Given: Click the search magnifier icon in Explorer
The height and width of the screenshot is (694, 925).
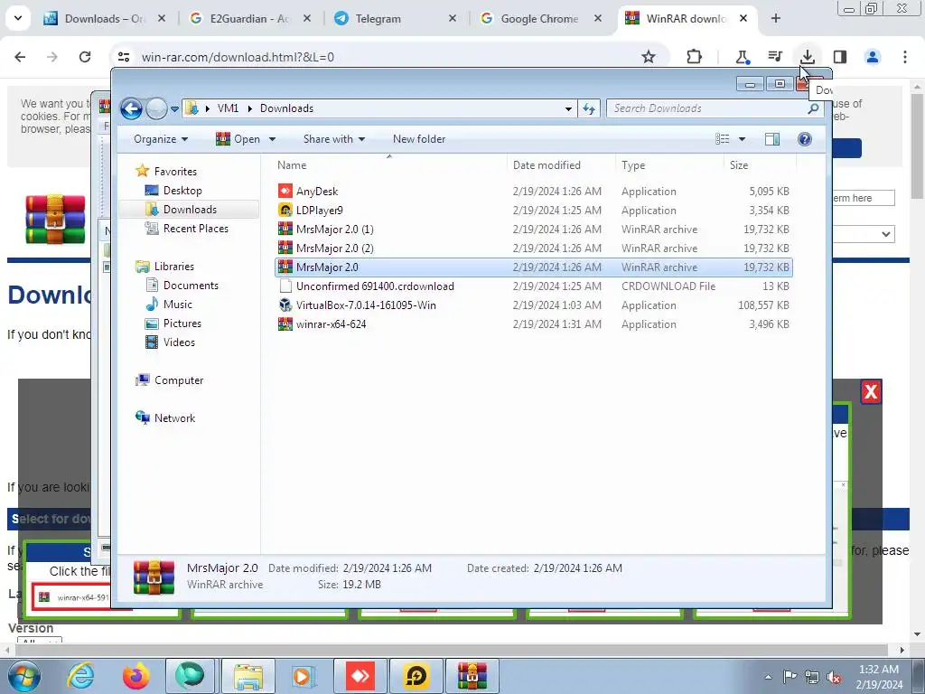Looking at the screenshot, I should click(x=813, y=108).
